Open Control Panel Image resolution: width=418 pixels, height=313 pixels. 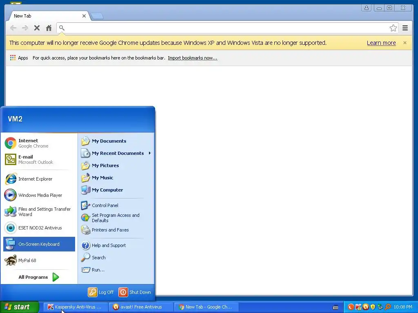coord(116,205)
